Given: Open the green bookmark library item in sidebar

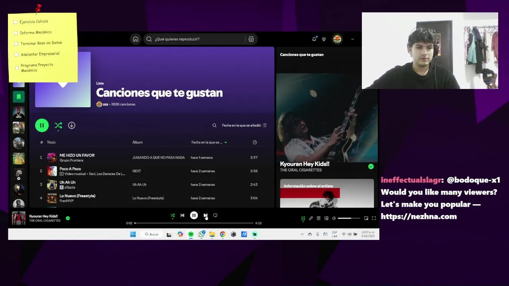Looking at the screenshot, I should click(19, 97).
